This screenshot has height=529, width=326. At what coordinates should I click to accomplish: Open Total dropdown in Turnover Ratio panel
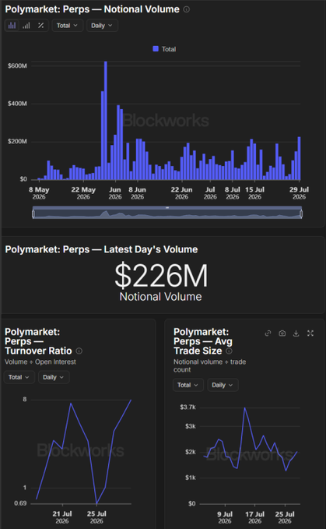point(19,377)
